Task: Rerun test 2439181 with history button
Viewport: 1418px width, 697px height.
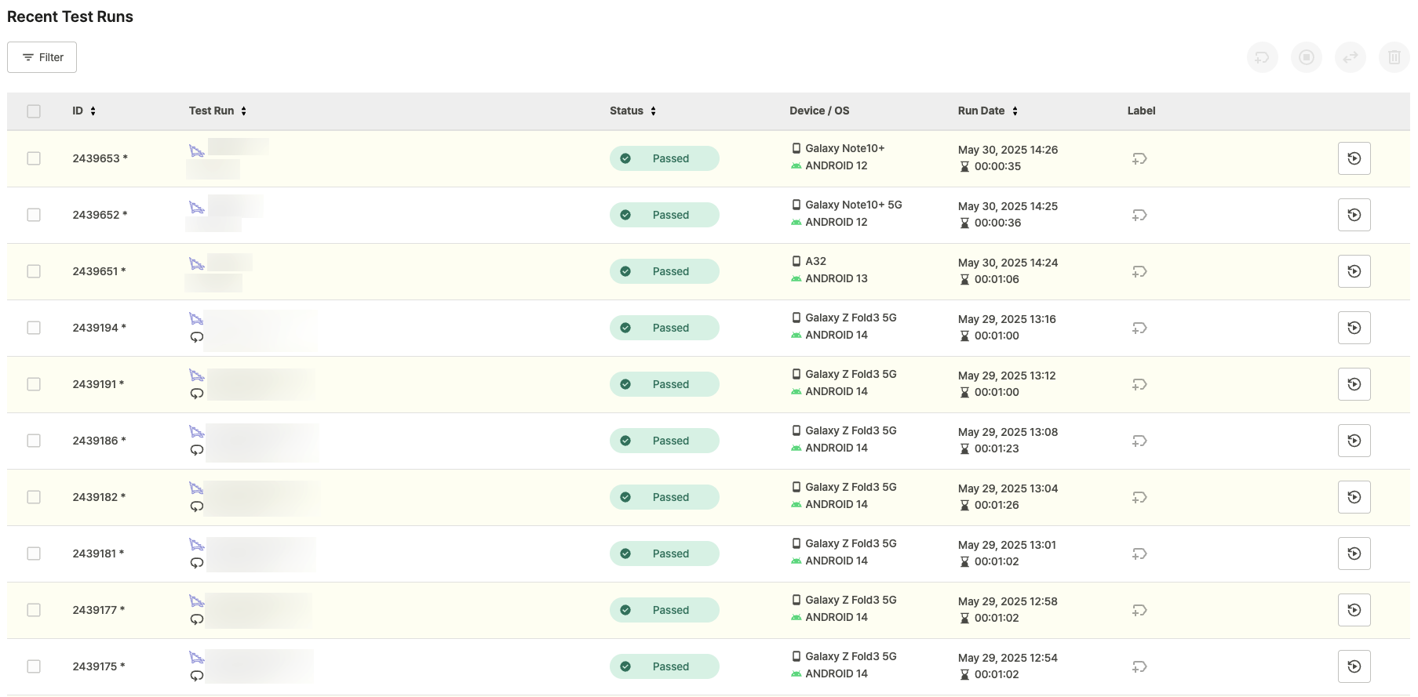Action: point(1354,554)
